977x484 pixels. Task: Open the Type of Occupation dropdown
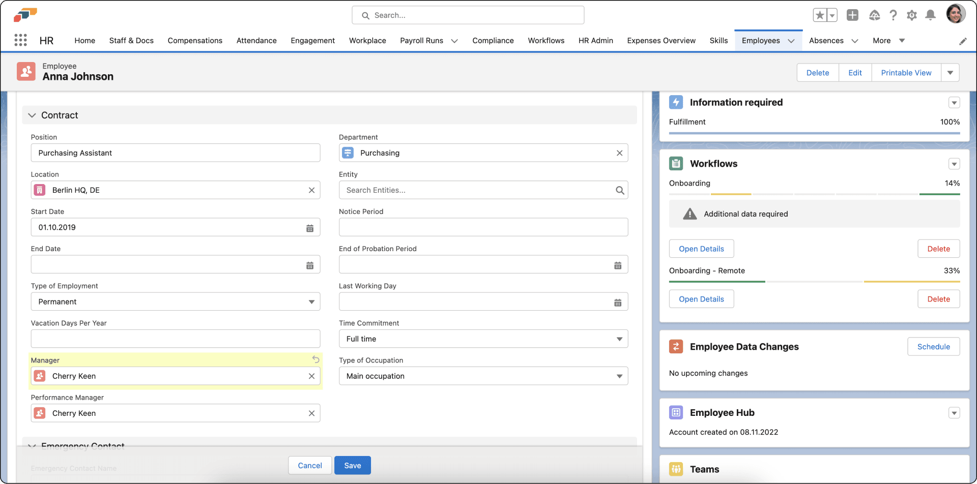[483, 376]
